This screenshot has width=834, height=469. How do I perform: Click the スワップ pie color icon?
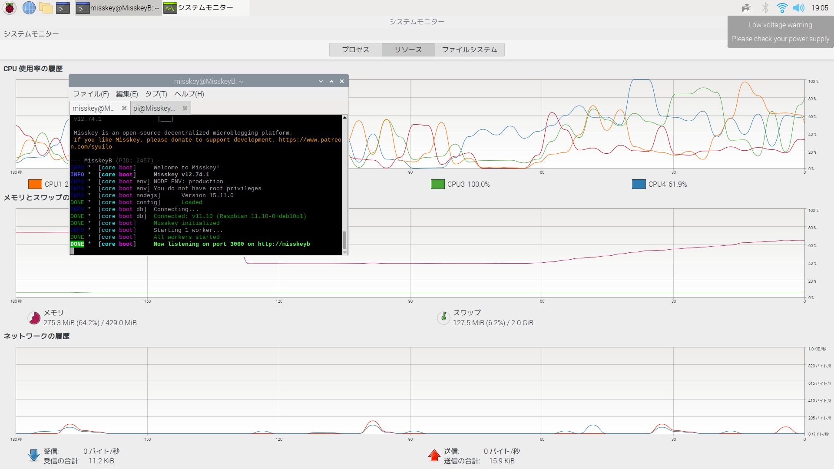point(443,318)
